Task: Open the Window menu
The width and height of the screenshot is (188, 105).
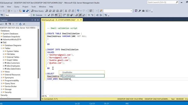Action: click(x=42, y=7)
